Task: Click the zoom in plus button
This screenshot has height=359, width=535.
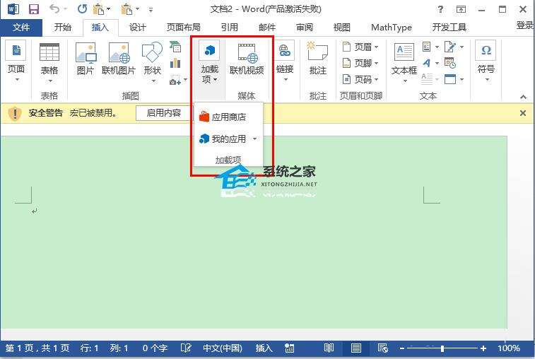Action: pyautogui.click(x=483, y=348)
